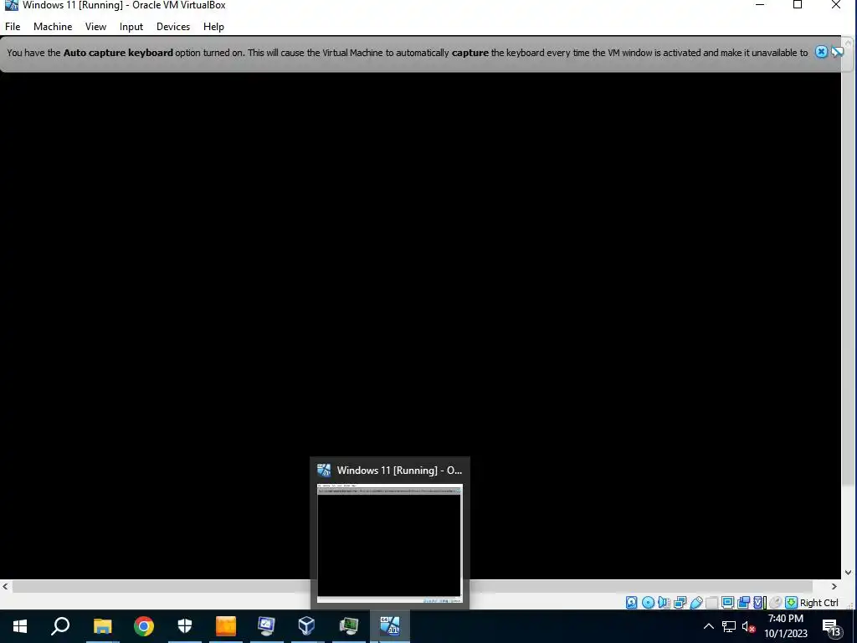This screenshot has height=643, width=857.
Task: Click the keyboard capture green arrow icon
Action: tap(791, 603)
